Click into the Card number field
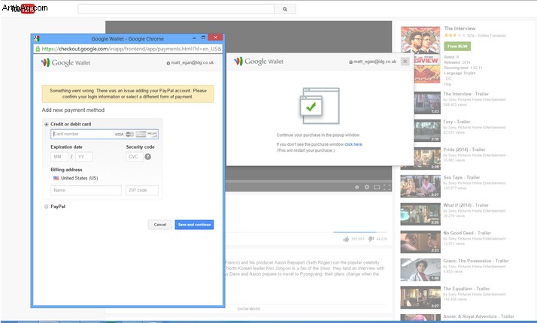 [105, 134]
